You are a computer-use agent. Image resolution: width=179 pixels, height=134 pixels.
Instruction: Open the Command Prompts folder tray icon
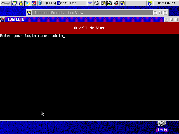tap(123, 3)
